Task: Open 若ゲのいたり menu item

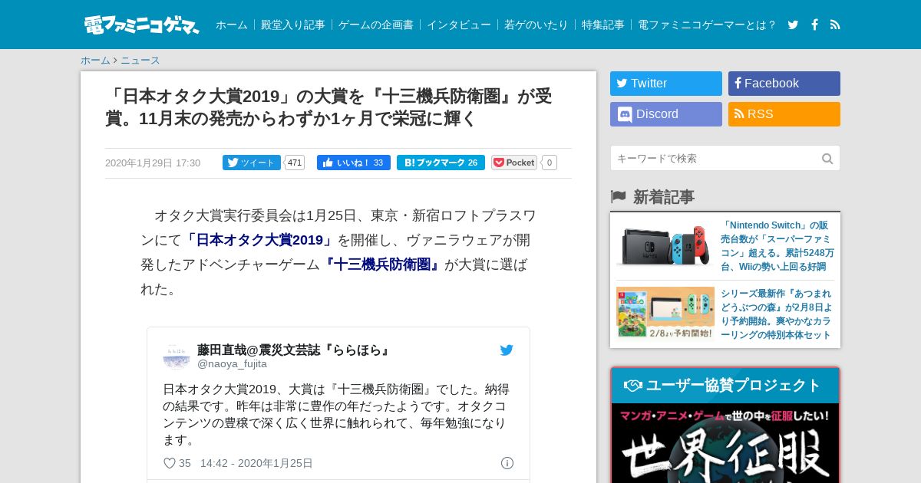Action: coord(536,25)
